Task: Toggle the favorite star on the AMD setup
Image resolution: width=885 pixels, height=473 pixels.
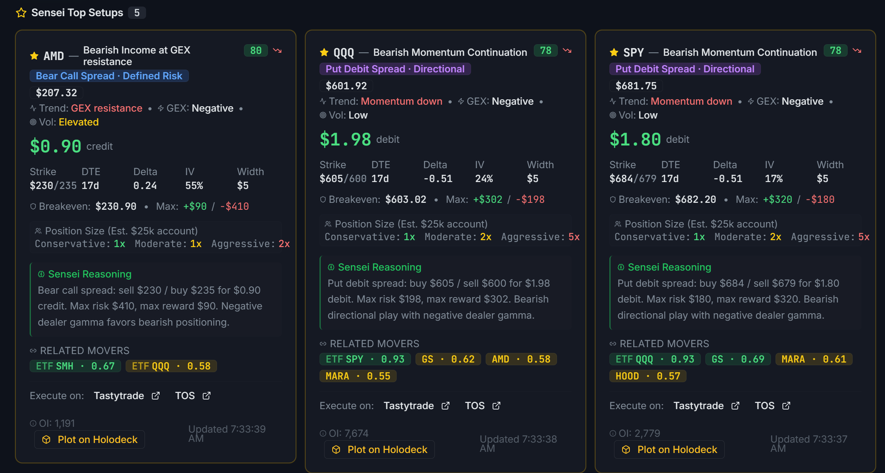Action: coord(34,56)
